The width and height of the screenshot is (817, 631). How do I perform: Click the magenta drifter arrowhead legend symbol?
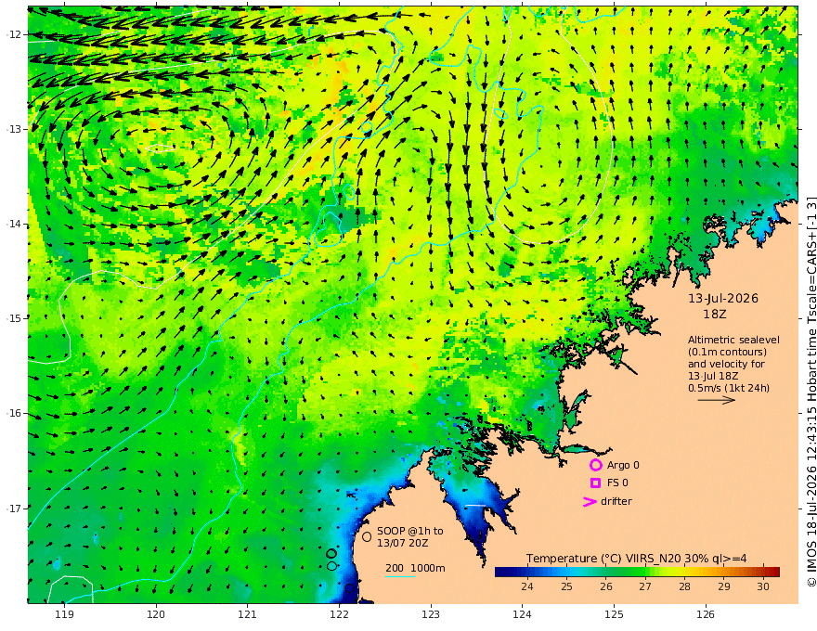590,502
